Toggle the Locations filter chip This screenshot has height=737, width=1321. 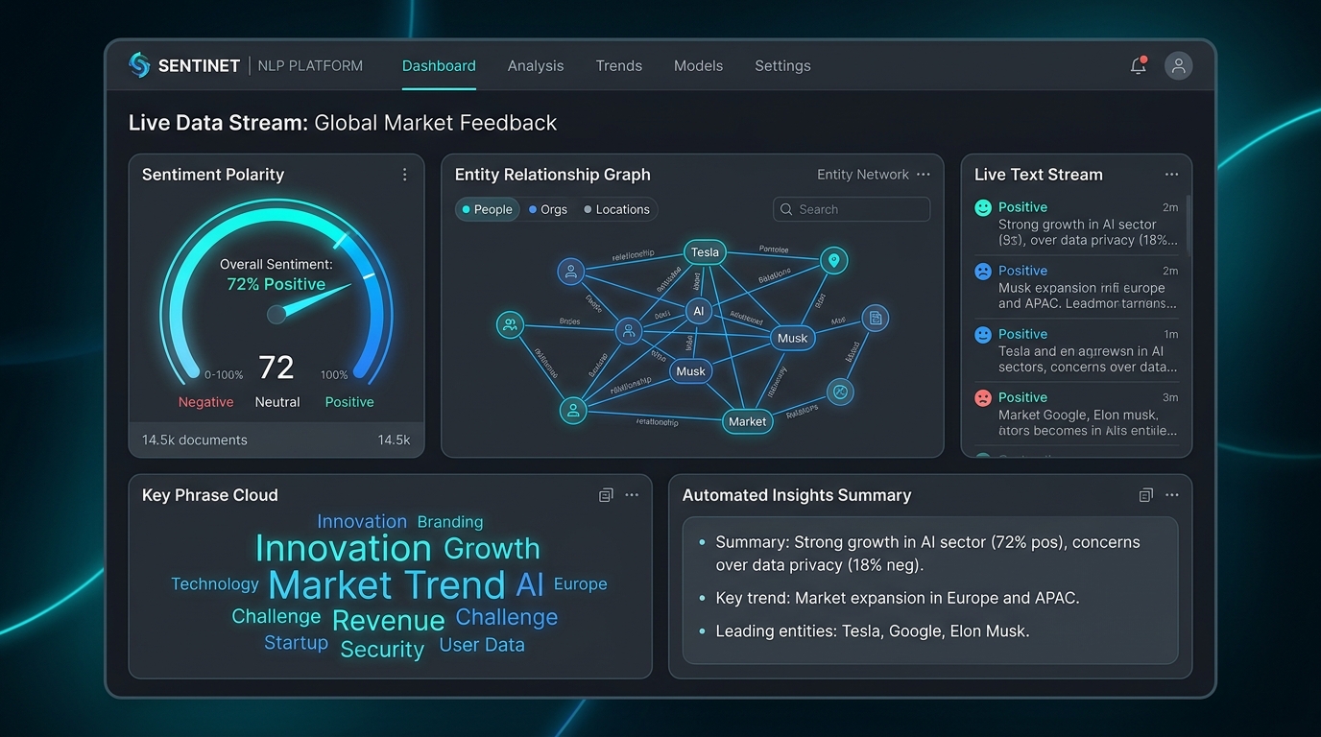[x=617, y=209]
